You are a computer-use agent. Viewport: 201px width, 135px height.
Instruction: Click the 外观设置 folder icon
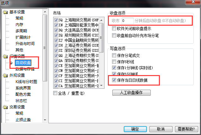click(x=5, y=75)
